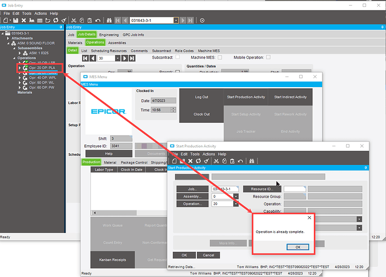Click the Save icon in Job Entry toolbar
This screenshot has height=277, width=386.
16,21
